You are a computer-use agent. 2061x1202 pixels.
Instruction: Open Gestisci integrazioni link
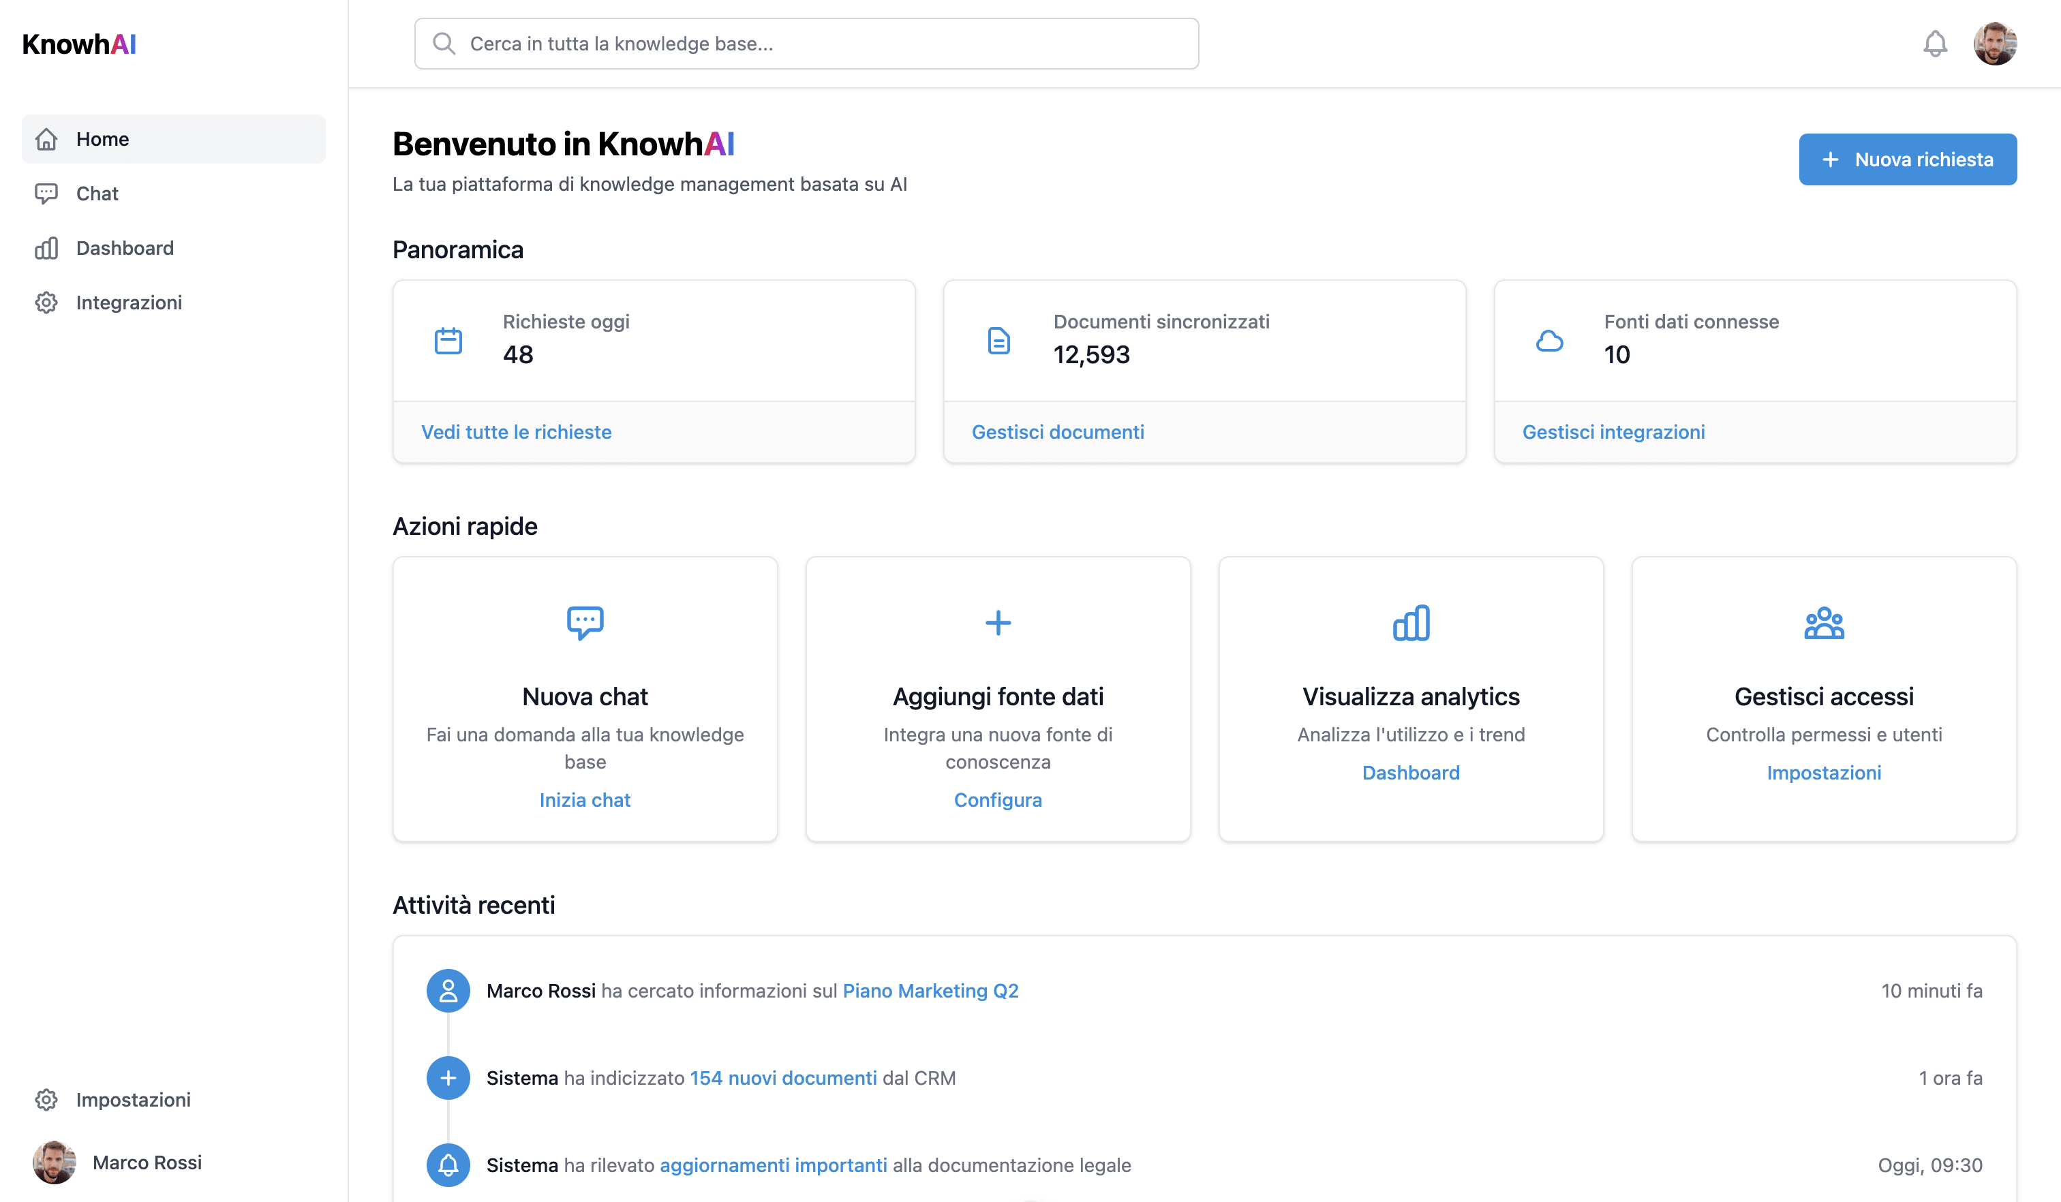[1613, 432]
